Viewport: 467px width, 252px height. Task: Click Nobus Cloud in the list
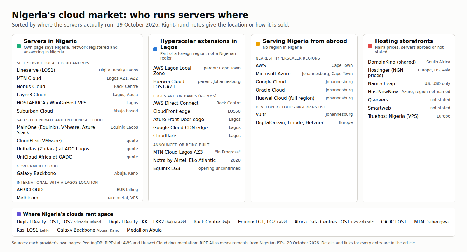tap(77, 86)
